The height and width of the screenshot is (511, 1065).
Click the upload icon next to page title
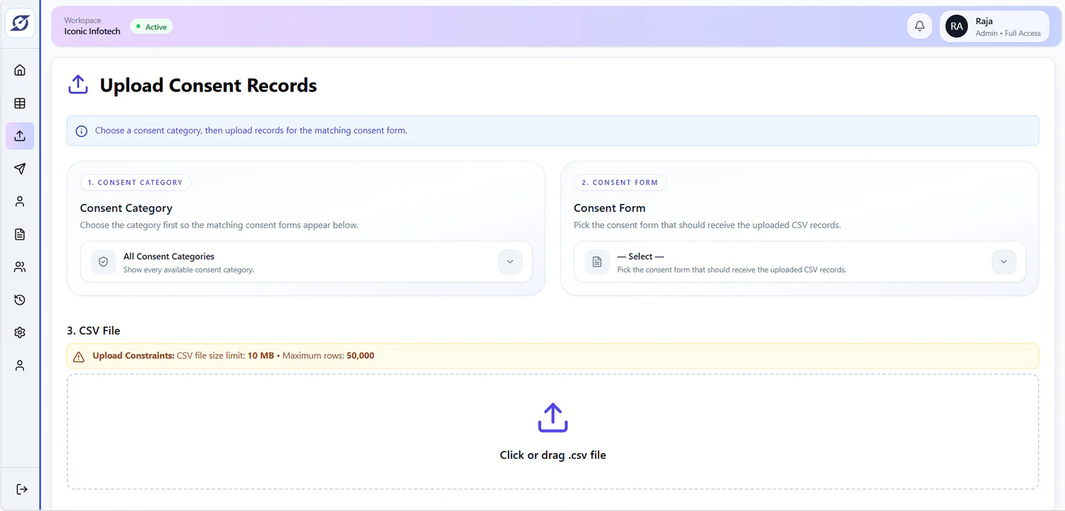[x=78, y=84]
